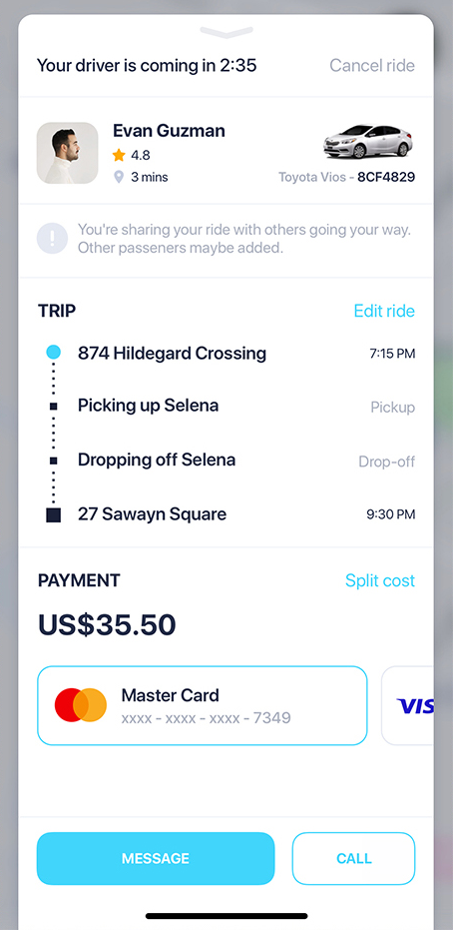Screen dimensions: 453x930
Task: Open 27 Sawayn Square destination
Action: (x=153, y=514)
